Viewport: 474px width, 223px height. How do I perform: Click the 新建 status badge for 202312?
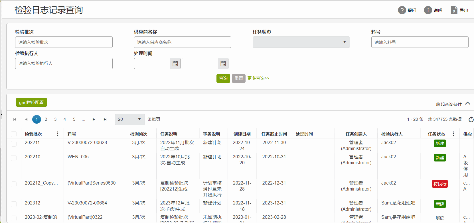[440, 204]
